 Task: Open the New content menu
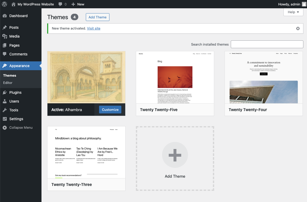(78, 4)
